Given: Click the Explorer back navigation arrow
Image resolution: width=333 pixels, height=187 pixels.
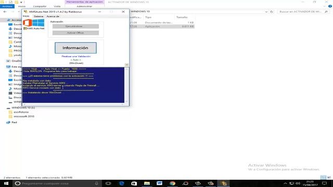Looking at the screenshot, I should [x=5, y=11].
